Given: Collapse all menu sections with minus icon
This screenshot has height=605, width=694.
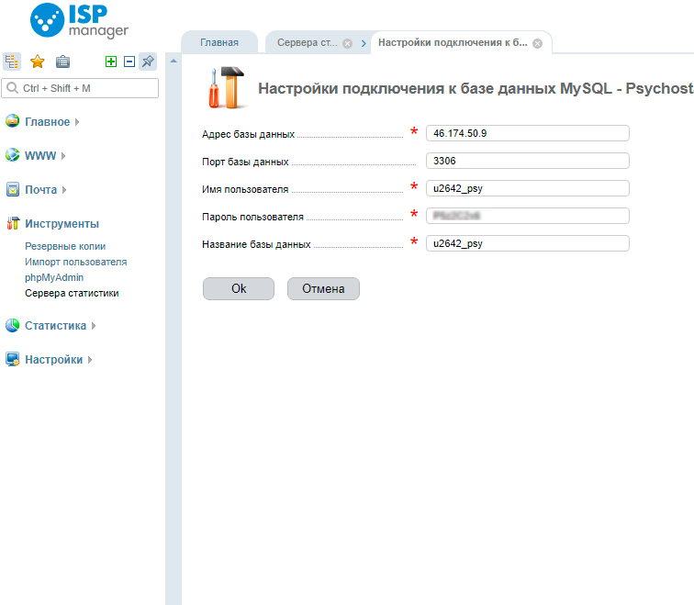Looking at the screenshot, I should click(129, 62).
